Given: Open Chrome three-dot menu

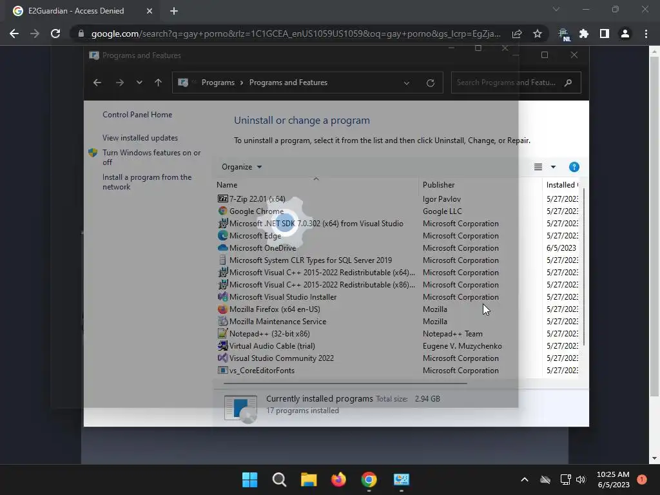Looking at the screenshot, I should pyautogui.click(x=646, y=34).
